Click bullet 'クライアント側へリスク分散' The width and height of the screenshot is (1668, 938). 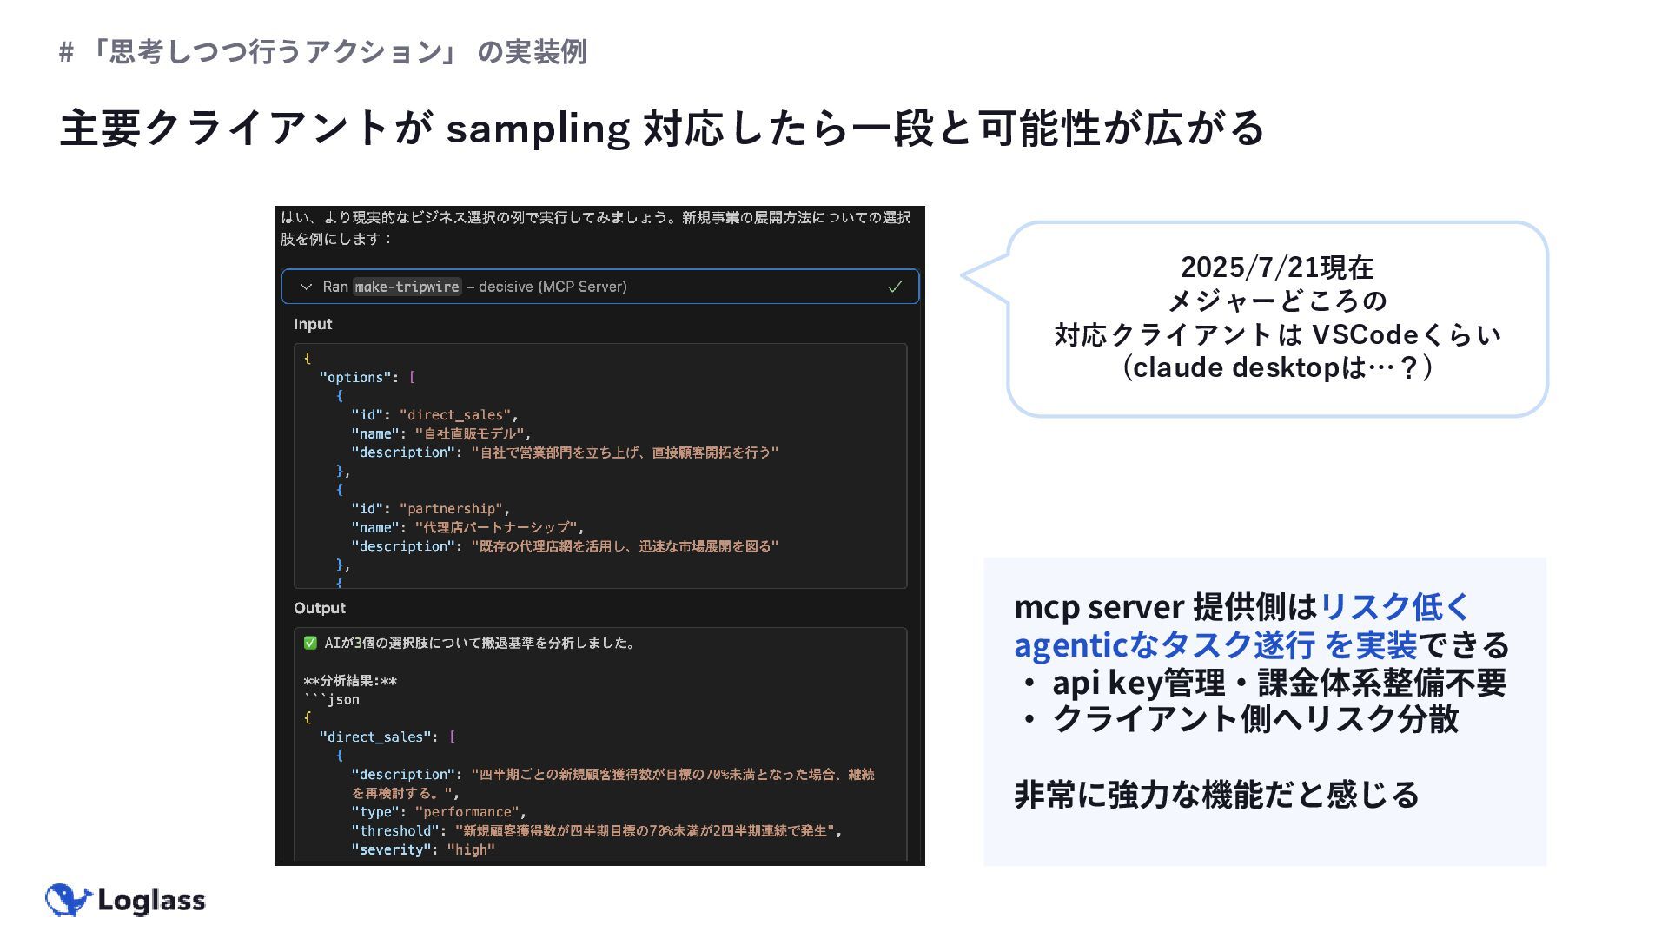click(x=1255, y=719)
